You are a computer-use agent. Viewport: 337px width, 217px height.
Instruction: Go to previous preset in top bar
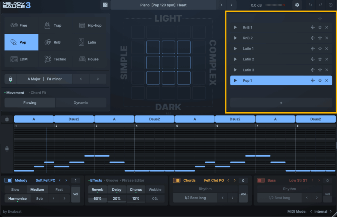(x=221, y=5)
